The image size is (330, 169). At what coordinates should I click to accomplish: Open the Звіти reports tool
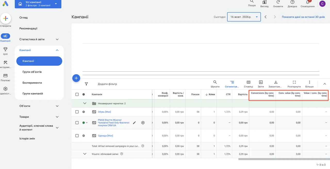261,84
